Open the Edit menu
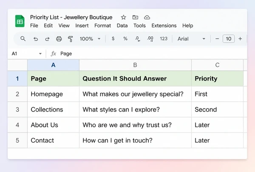The height and width of the screenshot is (172, 255). 48,26
